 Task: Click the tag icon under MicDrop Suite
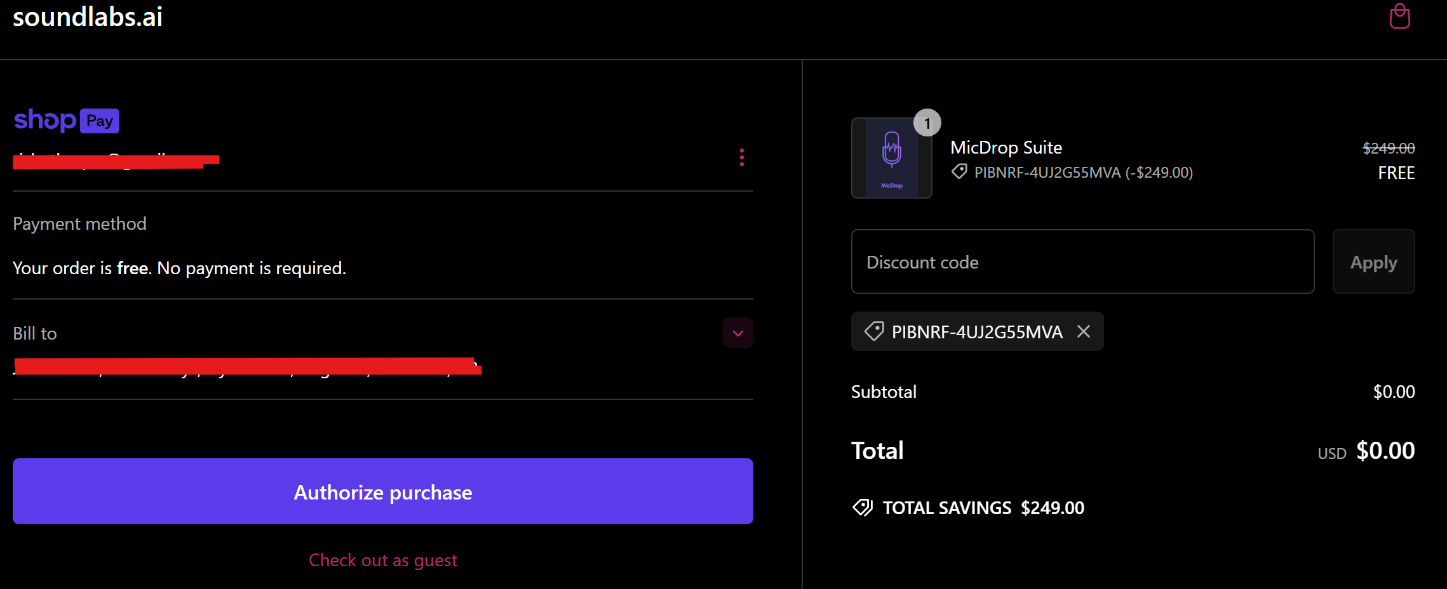[959, 172]
